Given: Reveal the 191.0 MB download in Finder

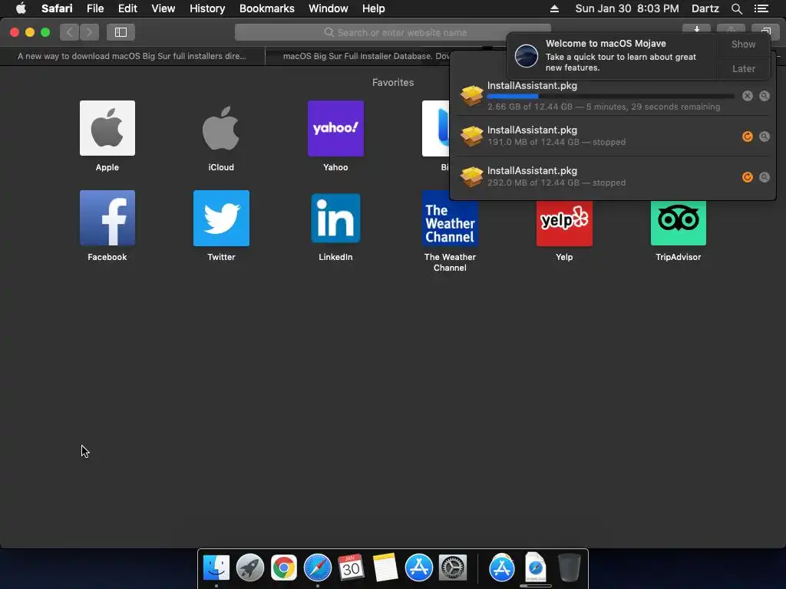Looking at the screenshot, I should 764,137.
